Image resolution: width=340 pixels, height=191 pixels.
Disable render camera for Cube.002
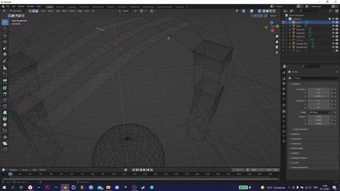click(x=337, y=33)
